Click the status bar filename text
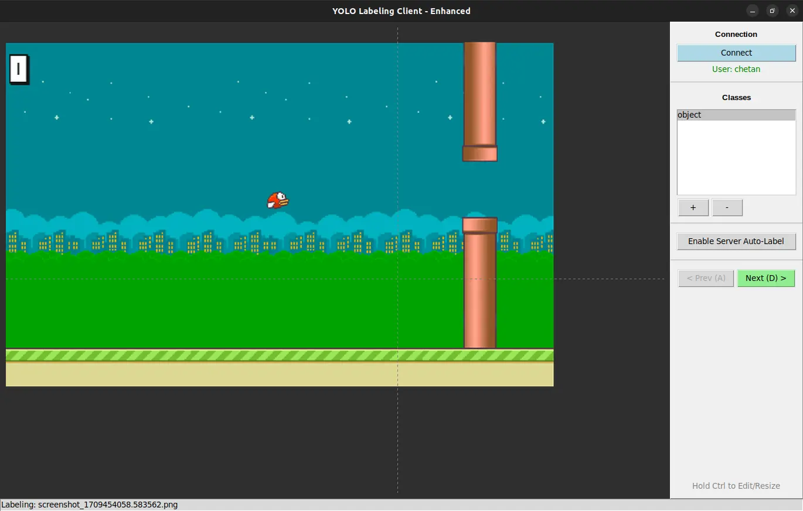This screenshot has width=803, height=511. click(x=89, y=505)
